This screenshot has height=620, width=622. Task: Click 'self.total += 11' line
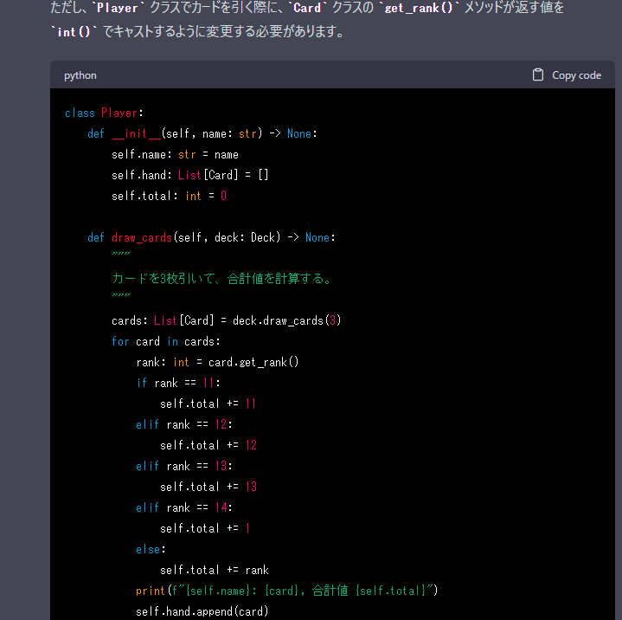tap(208, 404)
